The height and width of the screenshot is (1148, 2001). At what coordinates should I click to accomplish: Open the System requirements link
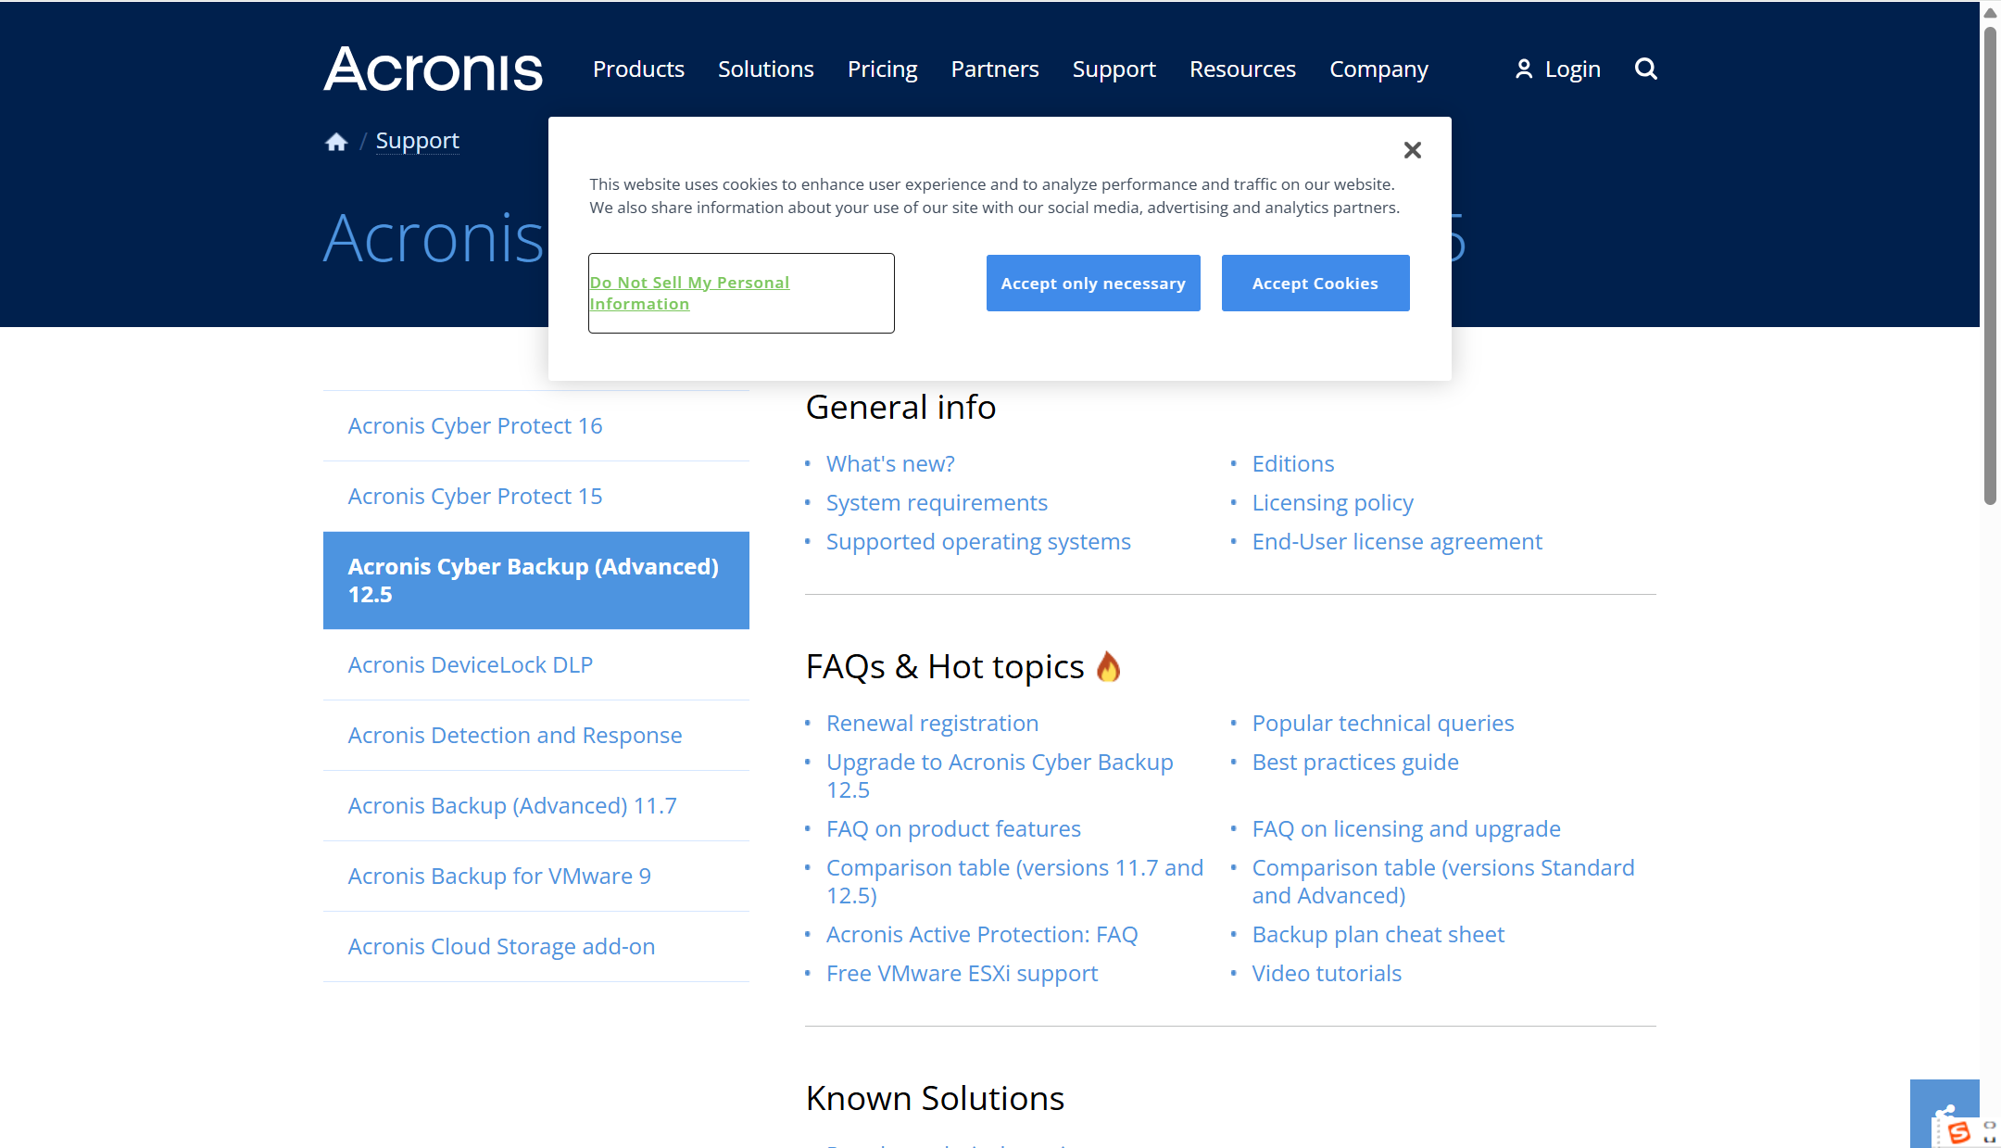click(x=937, y=503)
